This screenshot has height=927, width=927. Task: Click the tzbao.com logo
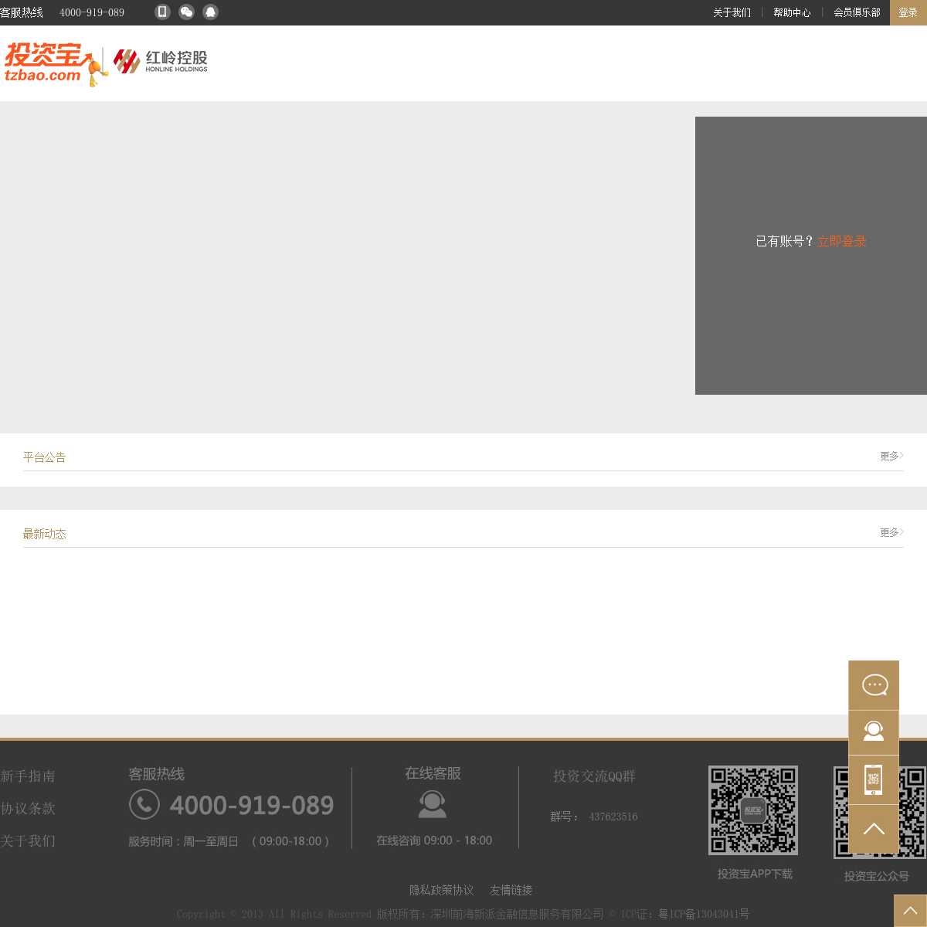(x=54, y=63)
